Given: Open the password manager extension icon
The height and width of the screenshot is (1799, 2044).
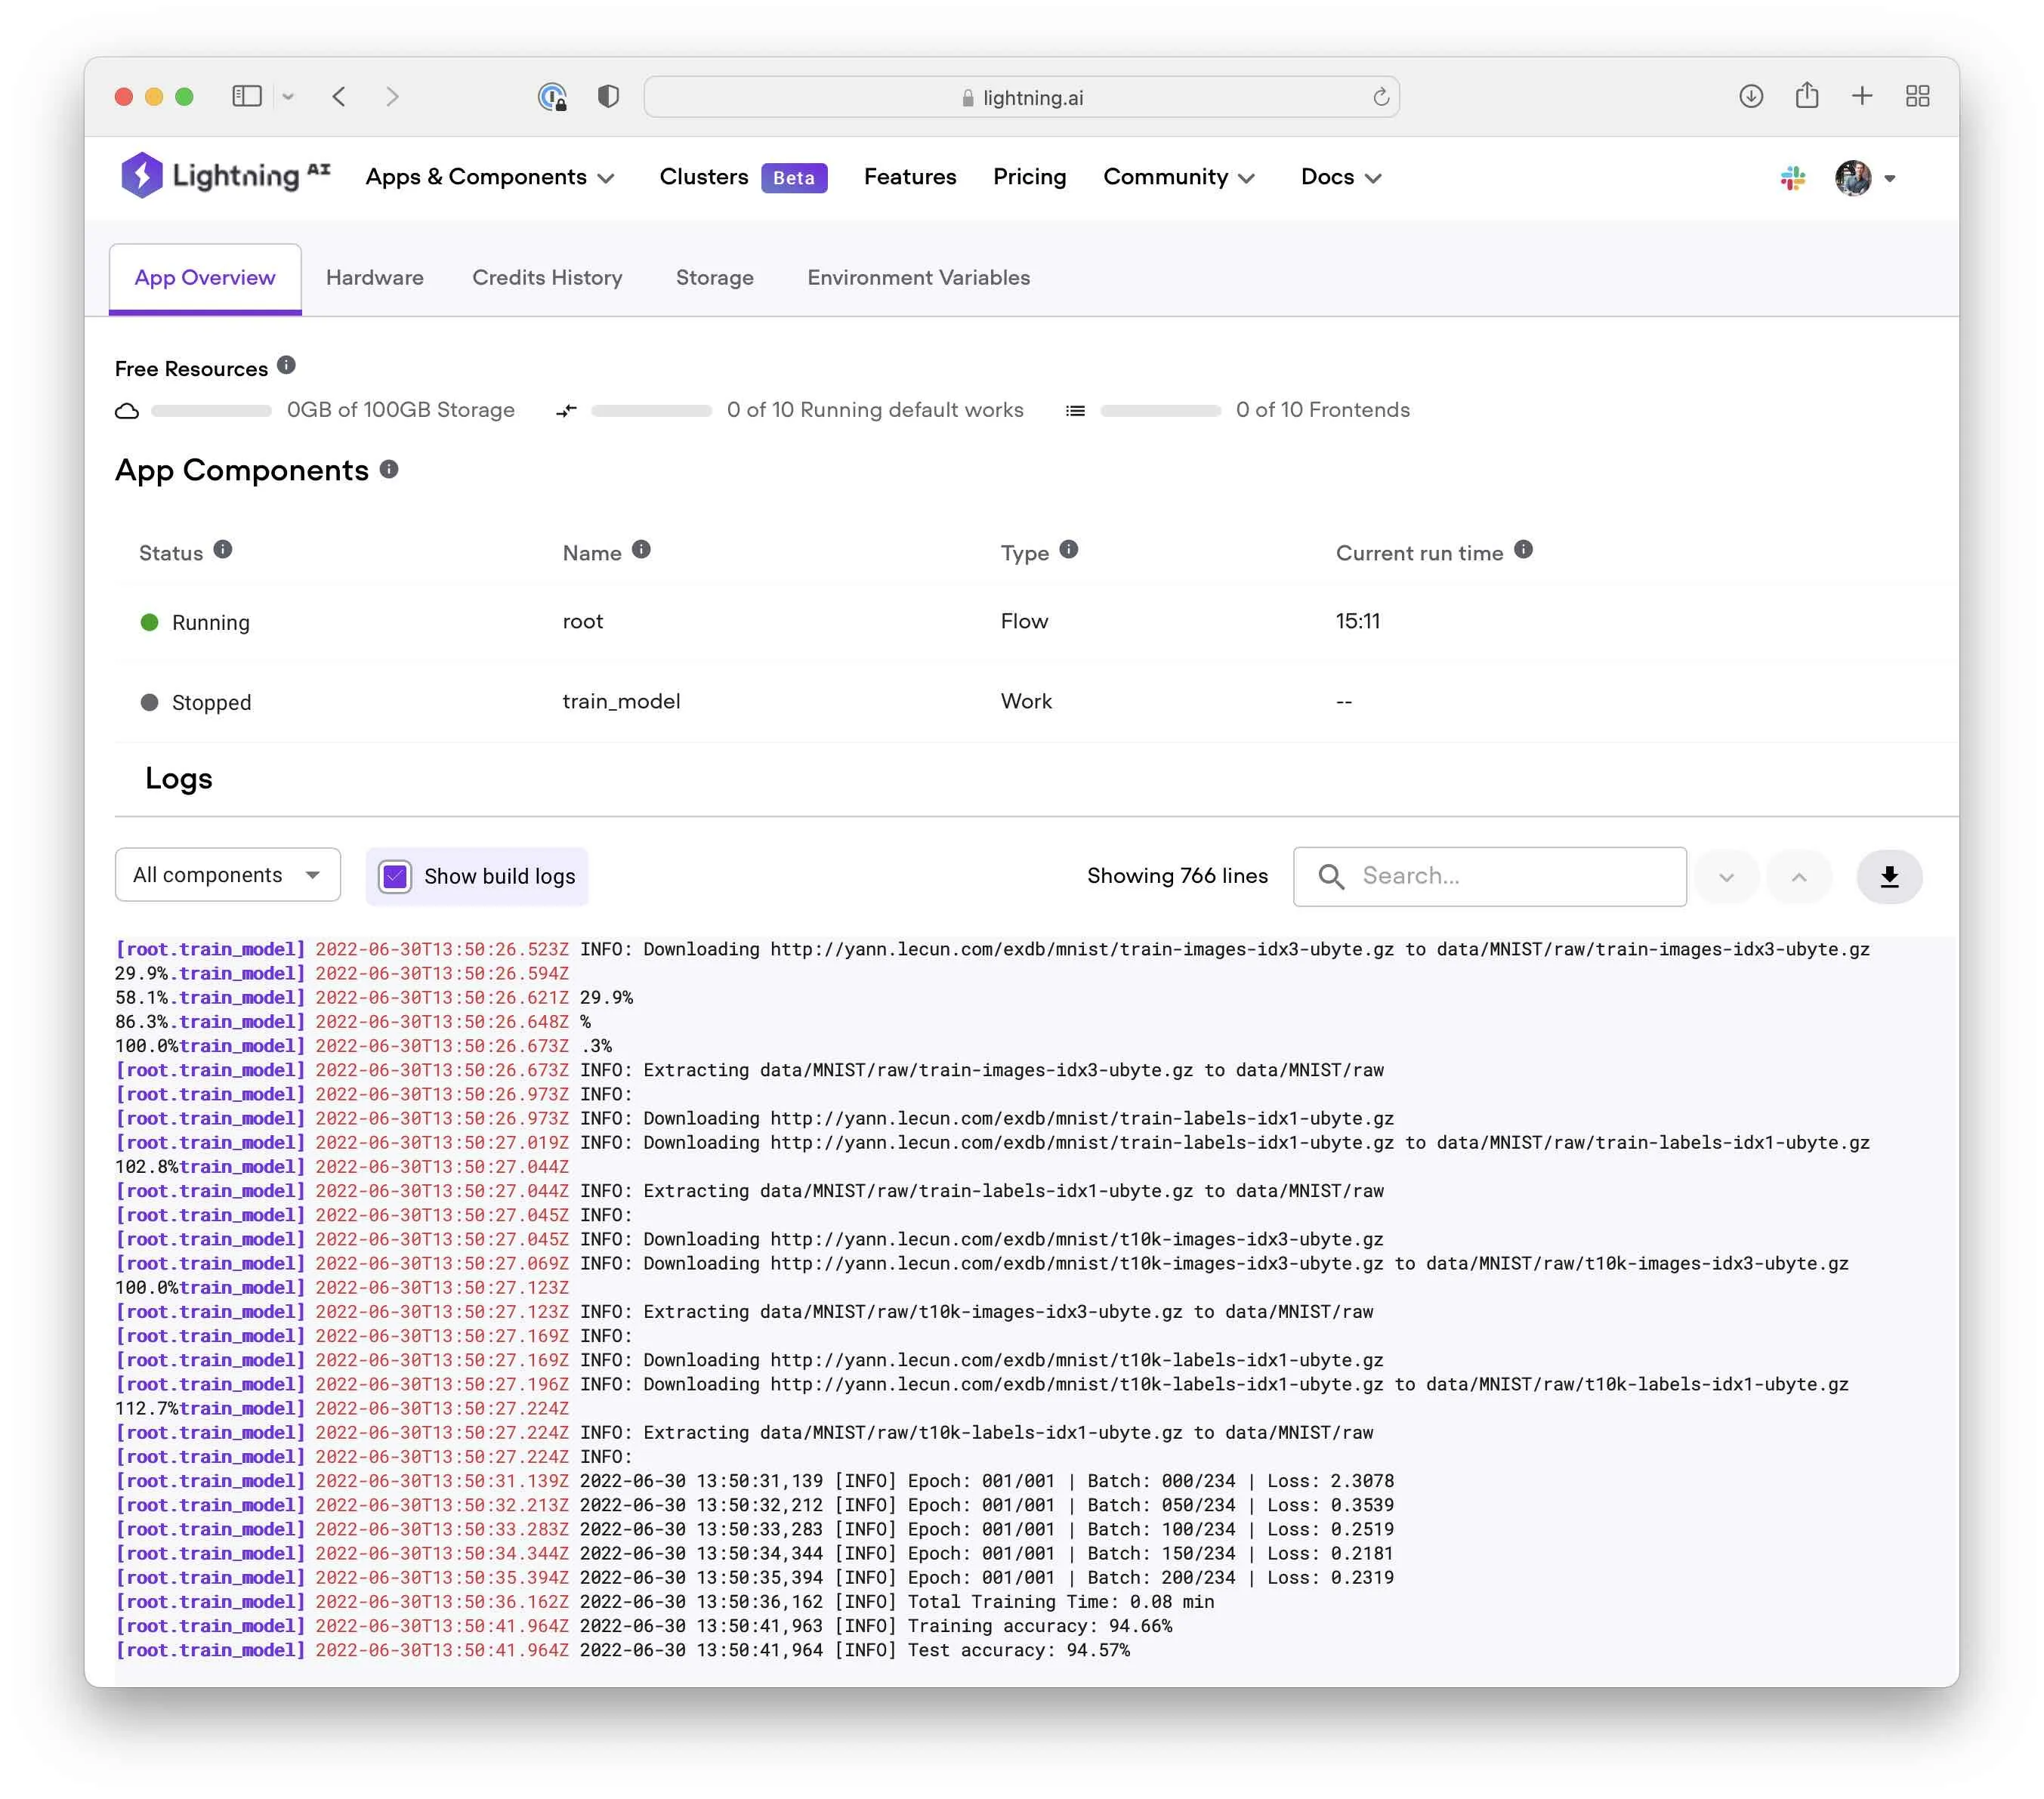Looking at the screenshot, I should 552,96.
